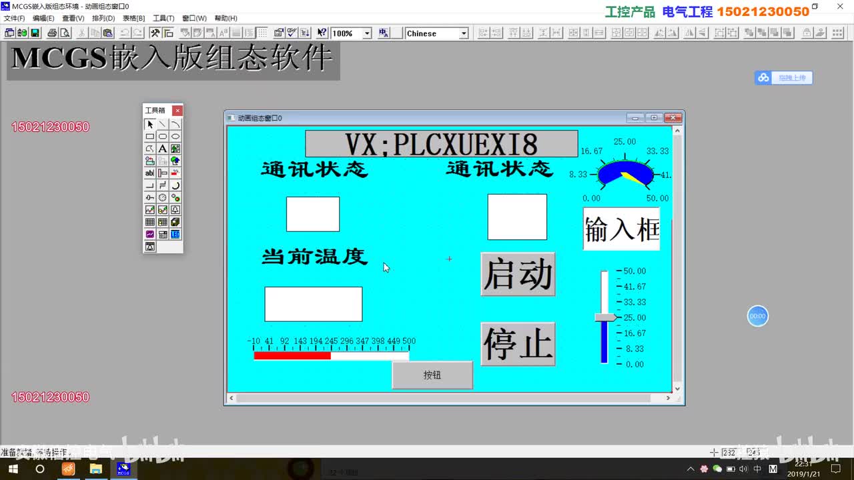Viewport: 854px width, 480px height.
Task: Click the 停止 stop button
Action: tap(518, 344)
